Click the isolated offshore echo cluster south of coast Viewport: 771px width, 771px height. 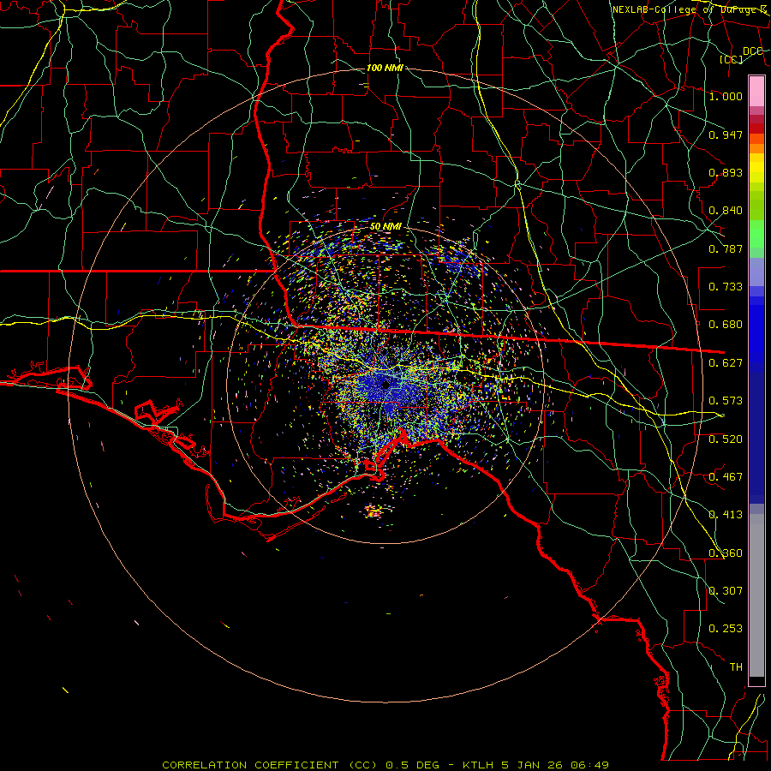point(374,511)
